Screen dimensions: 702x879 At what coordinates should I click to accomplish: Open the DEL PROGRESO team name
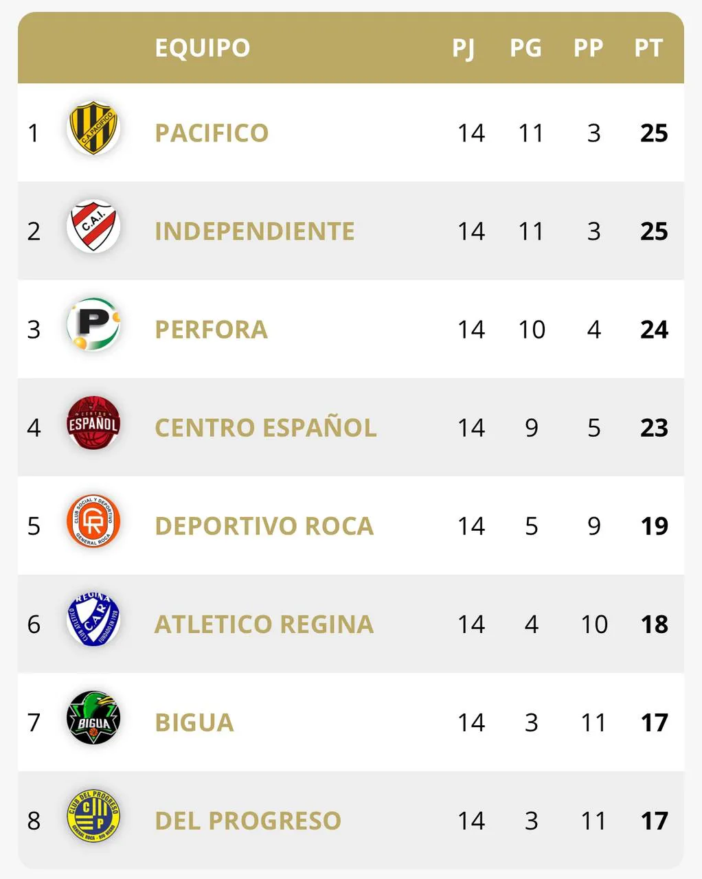pyautogui.click(x=248, y=821)
